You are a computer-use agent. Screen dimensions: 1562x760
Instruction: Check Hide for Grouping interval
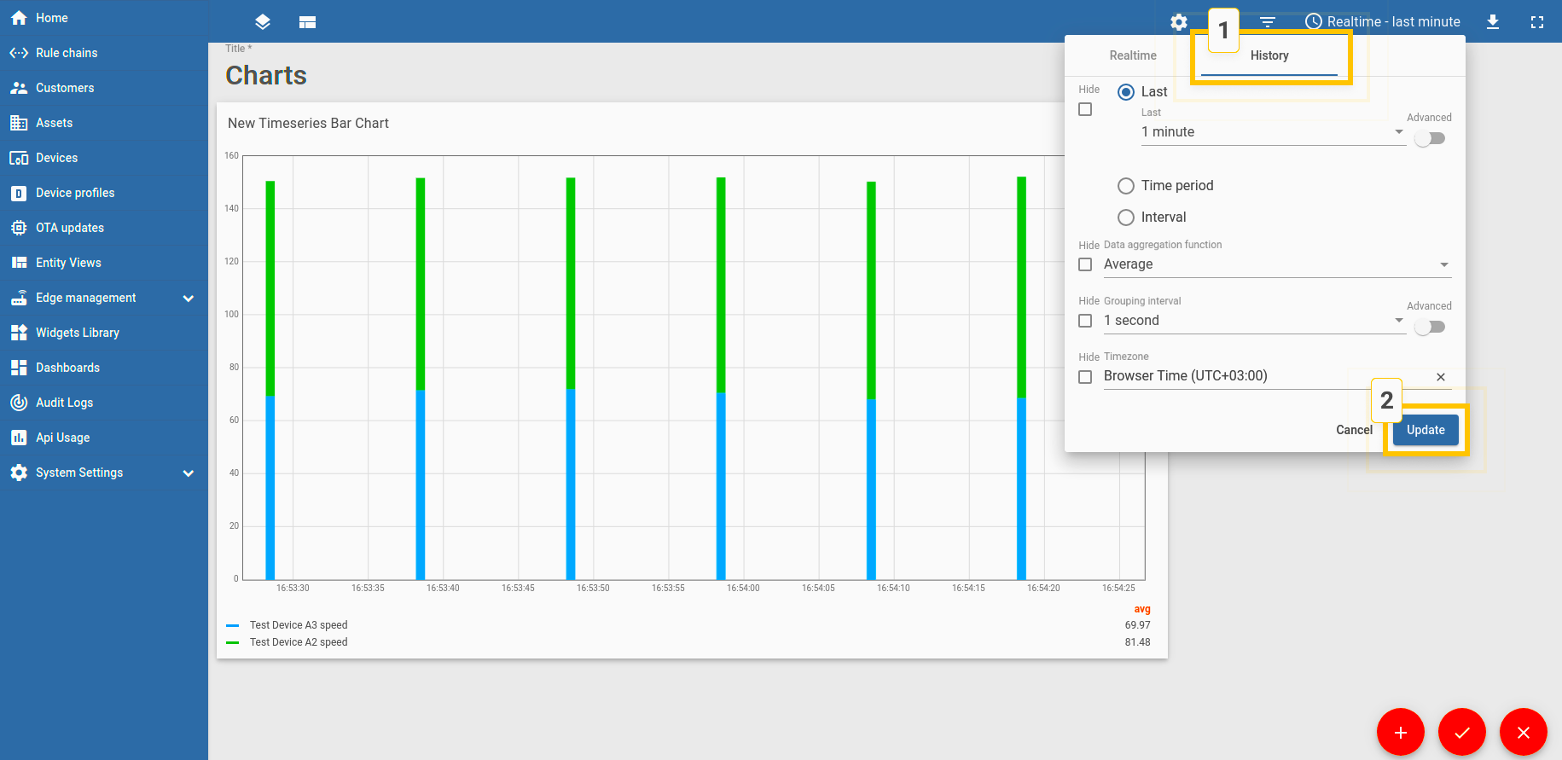pos(1085,321)
